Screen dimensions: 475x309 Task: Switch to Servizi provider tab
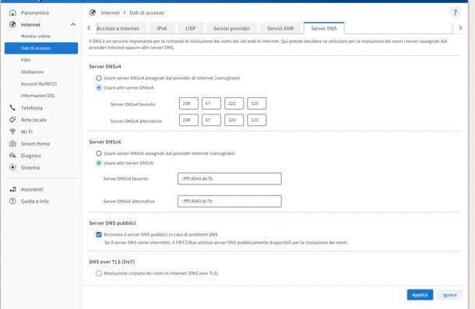[x=231, y=28]
